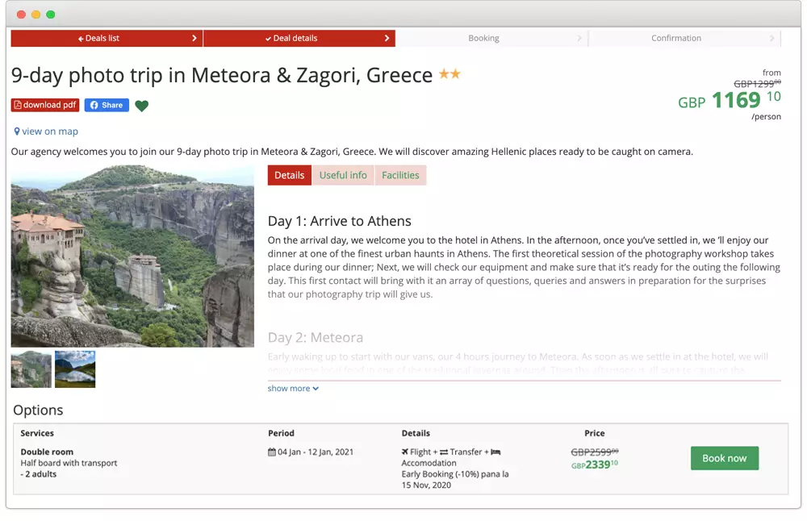Click the bed accommodation icon
Screen dimensions: 807x521
pos(495,452)
